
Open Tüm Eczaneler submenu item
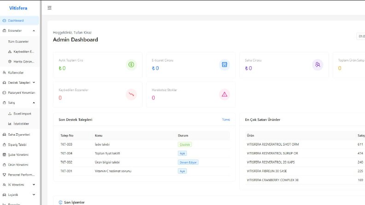19,42
